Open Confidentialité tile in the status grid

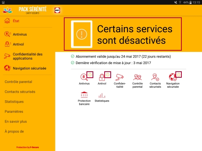click(120, 81)
